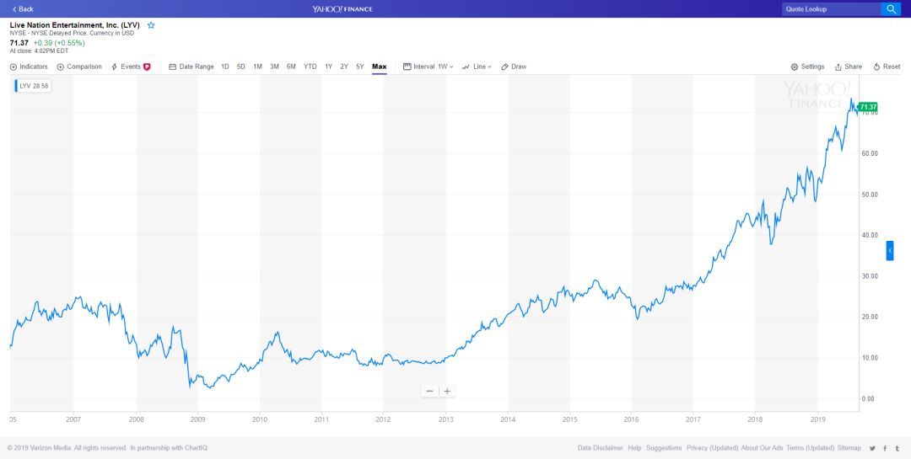
Task: Open Twitter icon in footer
Action: [x=873, y=448]
